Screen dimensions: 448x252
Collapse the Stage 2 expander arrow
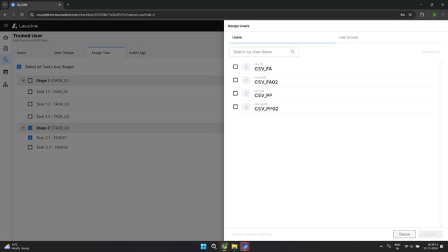(23, 128)
